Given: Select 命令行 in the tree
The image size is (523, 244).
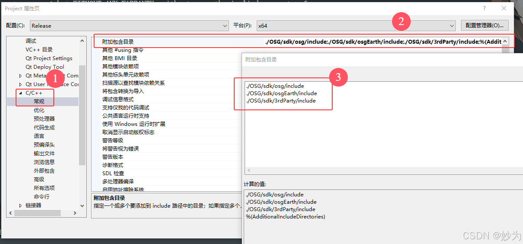Looking at the screenshot, I should coord(42,196).
